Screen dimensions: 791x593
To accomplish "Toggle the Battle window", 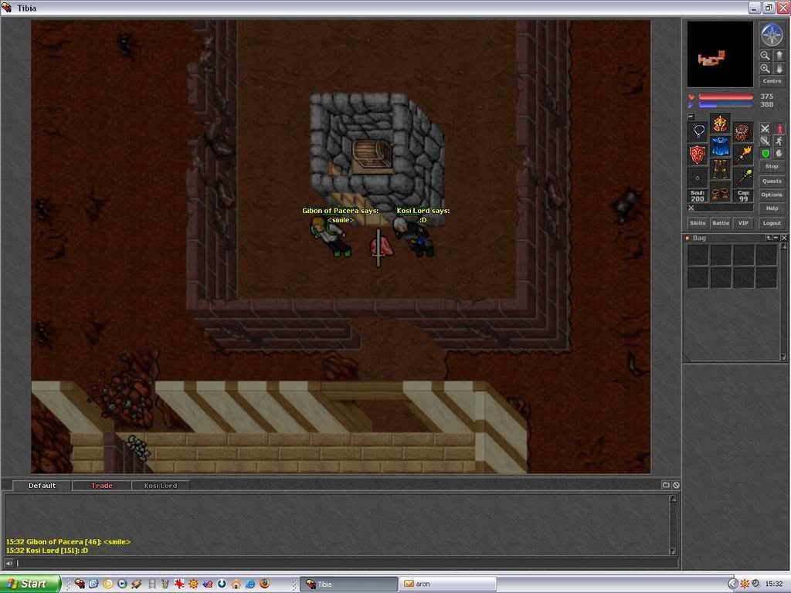I will pyautogui.click(x=721, y=223).
